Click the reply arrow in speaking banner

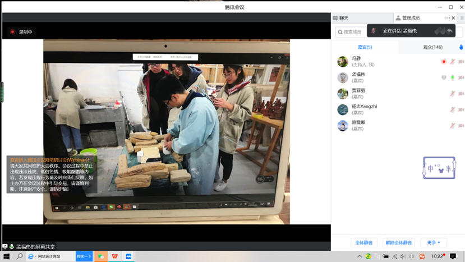tap(449, 31)
